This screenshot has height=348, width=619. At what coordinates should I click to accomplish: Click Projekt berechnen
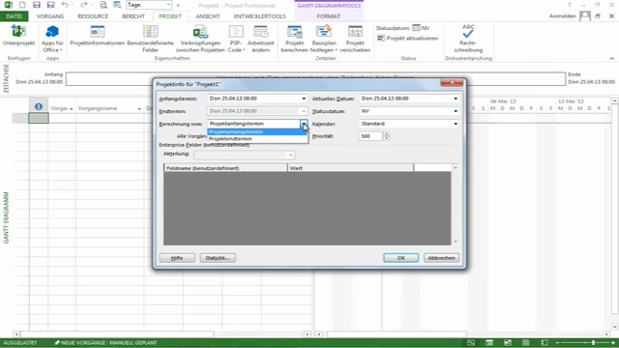pyautogui.click(x=294, y=39)
